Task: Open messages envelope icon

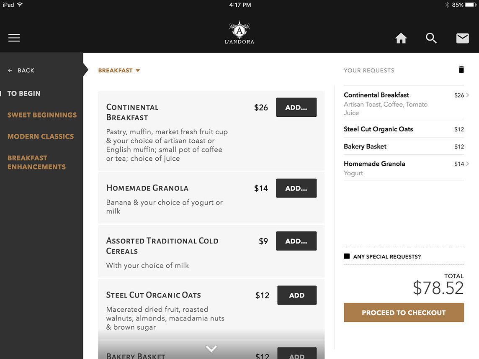Action: (x=462, y=38)
